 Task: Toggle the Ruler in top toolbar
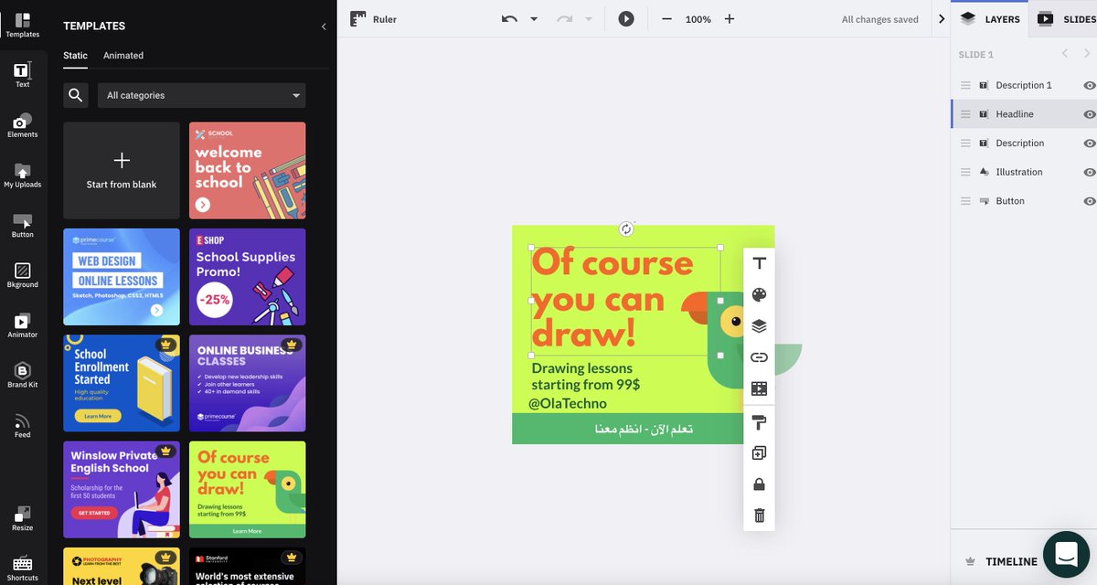[373, 19]
